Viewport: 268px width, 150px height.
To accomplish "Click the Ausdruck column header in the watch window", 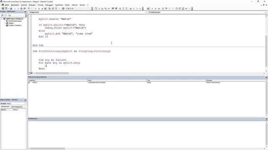I will pos(58,80).
